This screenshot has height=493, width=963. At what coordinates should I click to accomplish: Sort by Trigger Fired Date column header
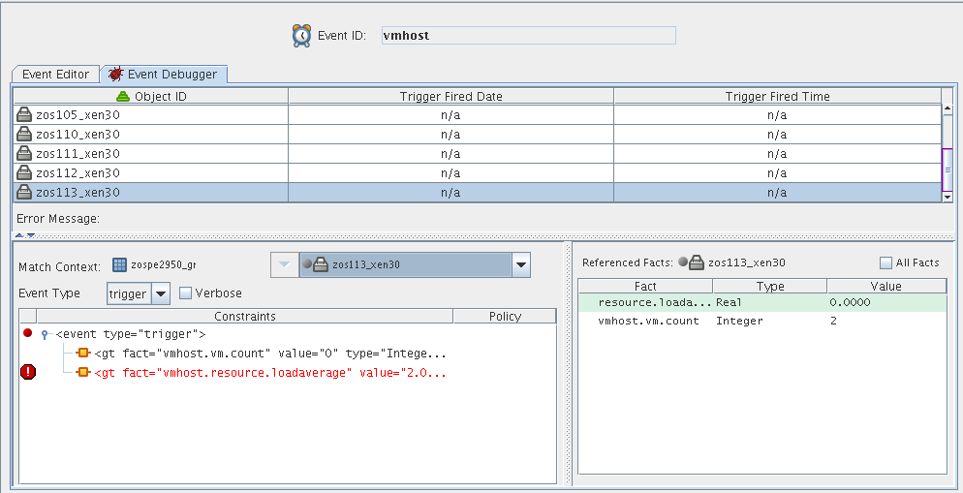(450, 96)
